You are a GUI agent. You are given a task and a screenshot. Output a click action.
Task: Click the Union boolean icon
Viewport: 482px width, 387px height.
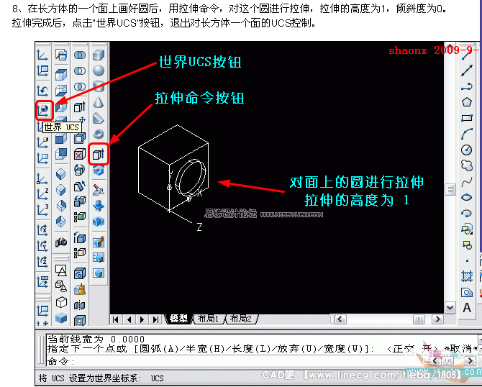click(x=80, y=55)
